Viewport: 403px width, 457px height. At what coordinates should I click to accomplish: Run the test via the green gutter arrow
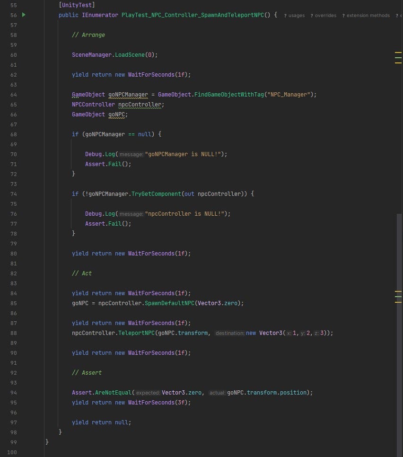coord(24,15)
